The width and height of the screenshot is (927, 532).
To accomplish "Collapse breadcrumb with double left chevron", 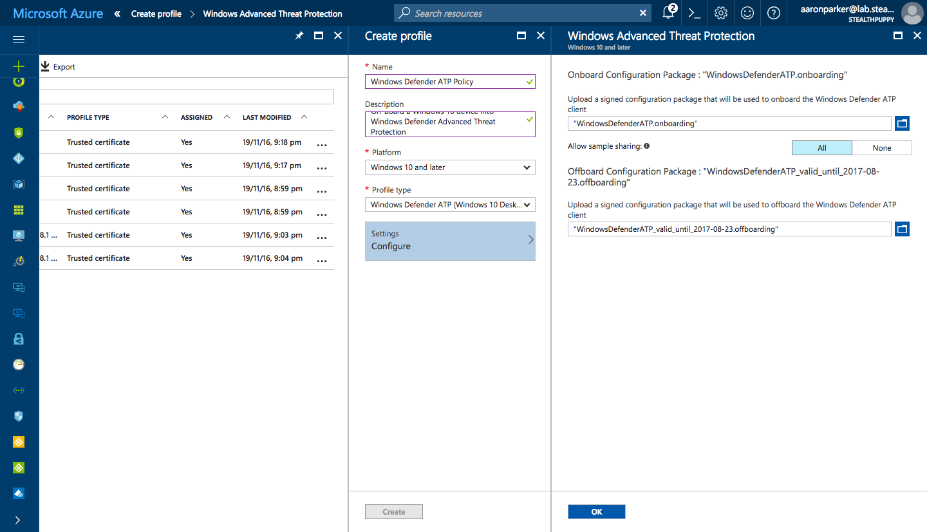I will (x=117, y=14).
